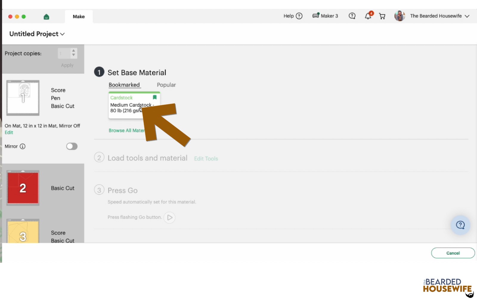
Task: Open Browse All Materials link
Action: tap(127, 130)
